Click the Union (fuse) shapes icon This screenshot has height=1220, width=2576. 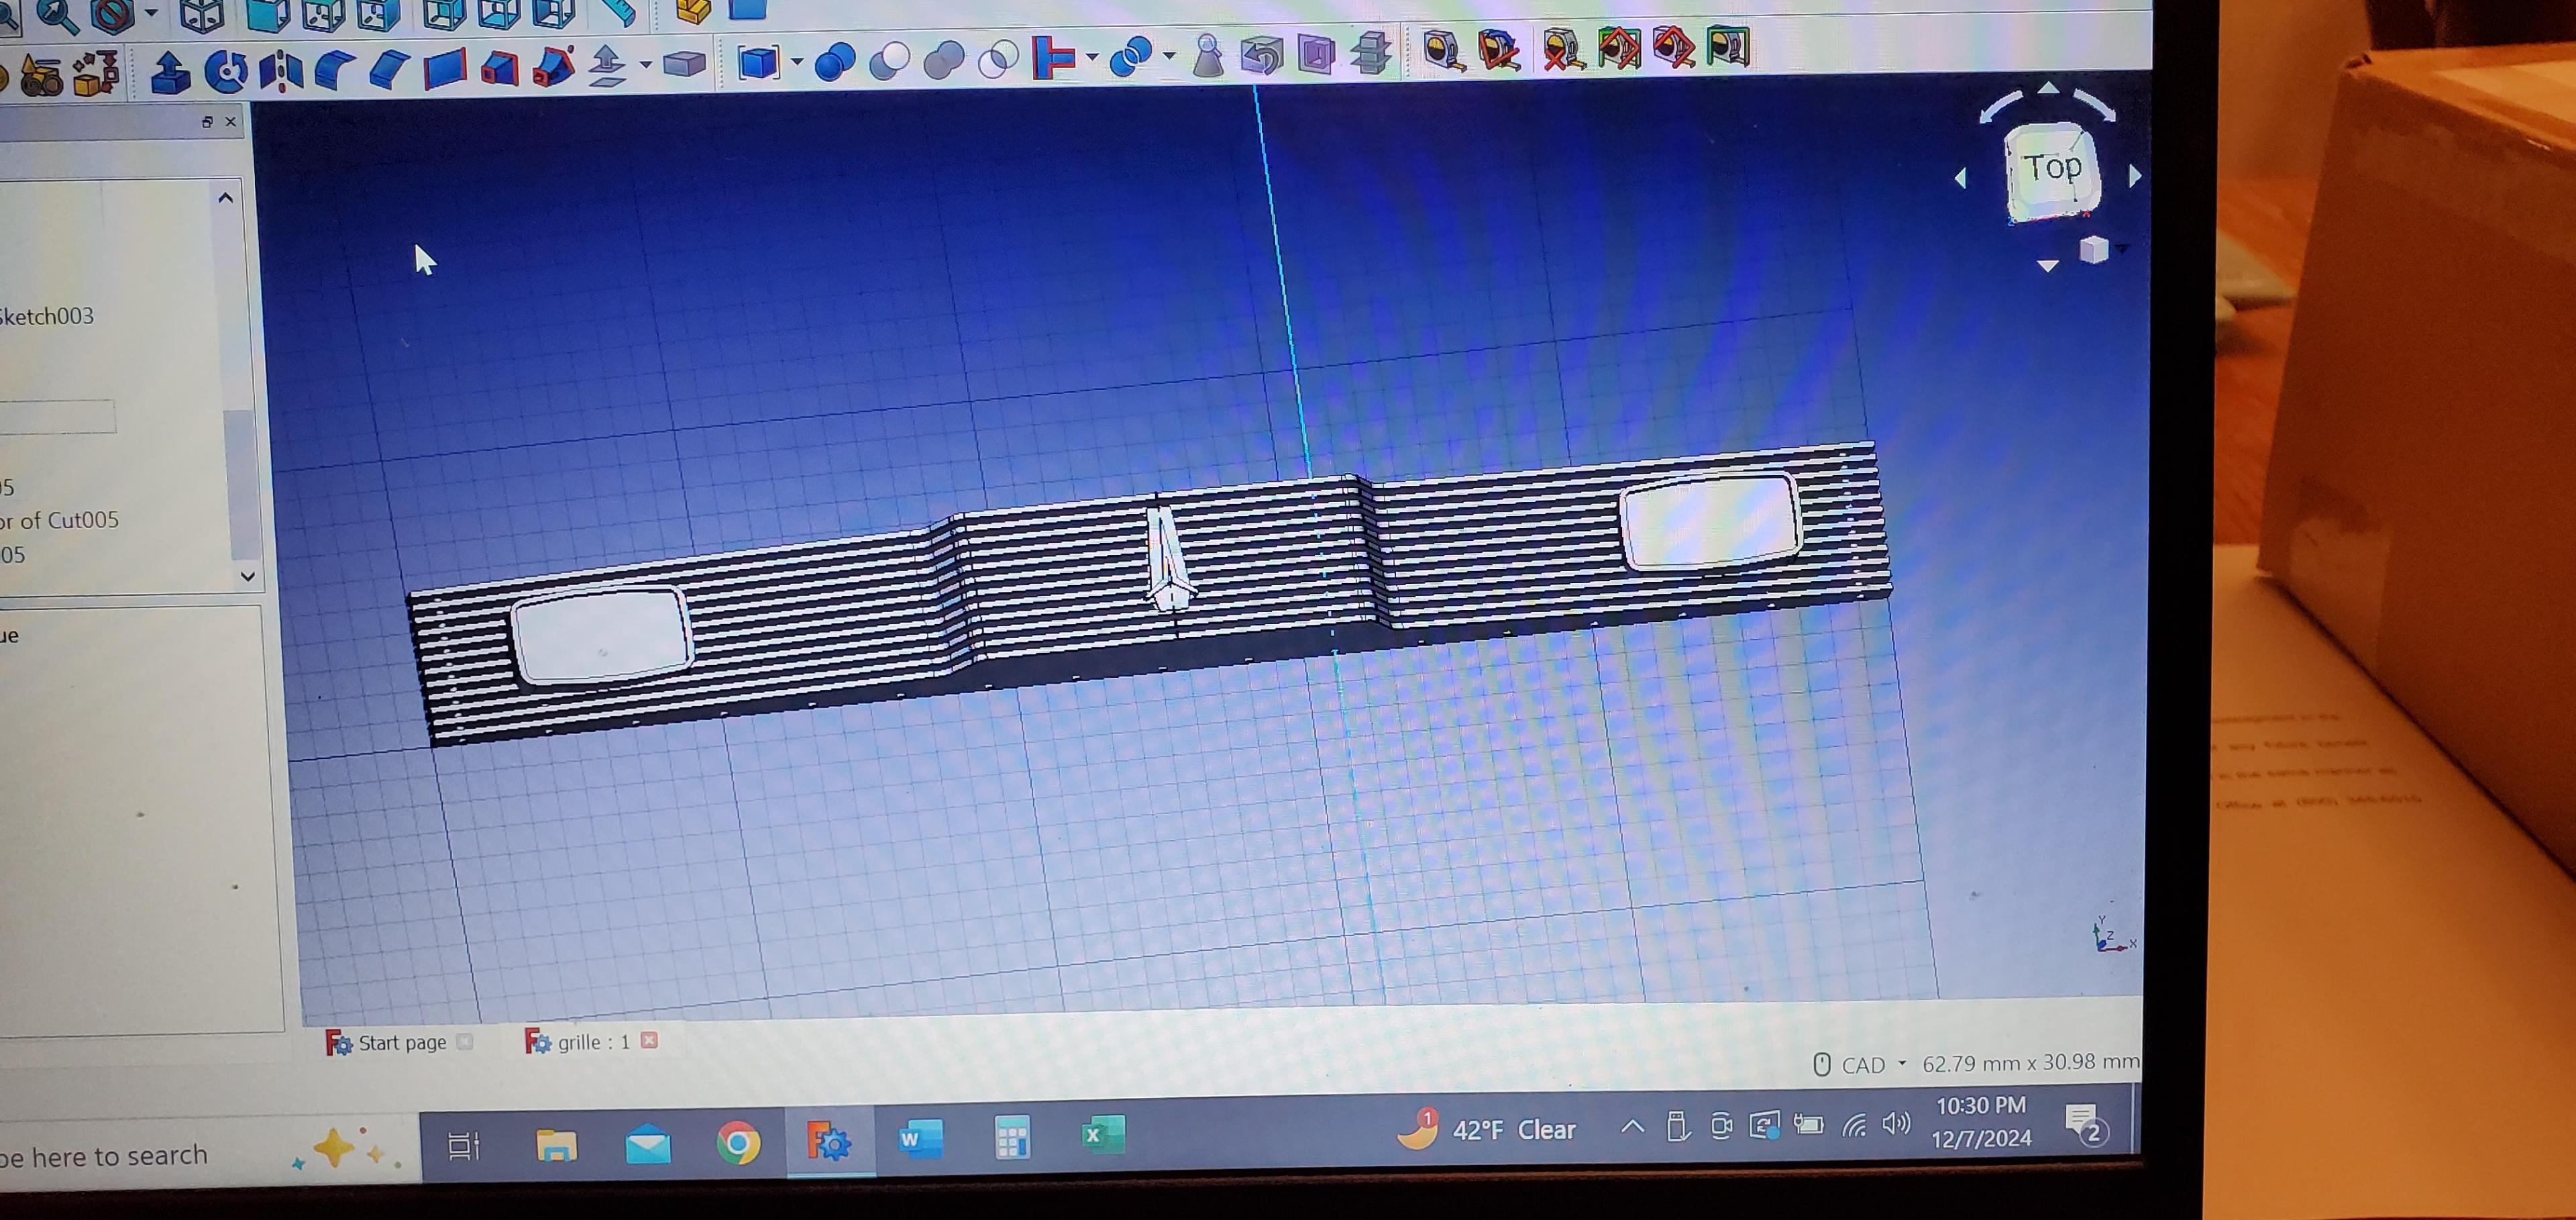point(943,60)
